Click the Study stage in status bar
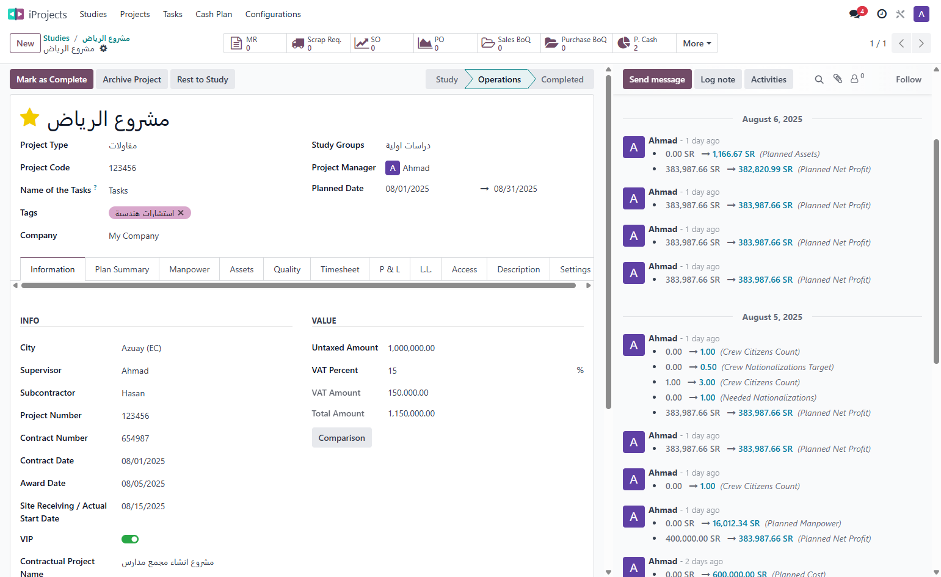 coord(446,79)
